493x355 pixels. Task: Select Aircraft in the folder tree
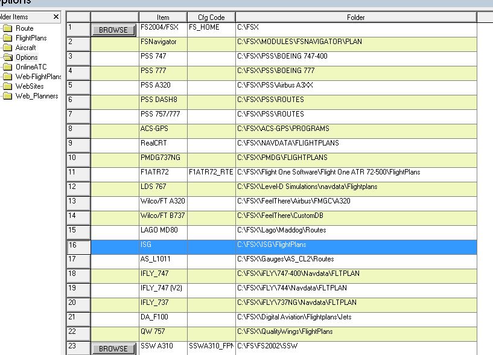(x=26, y=48)
